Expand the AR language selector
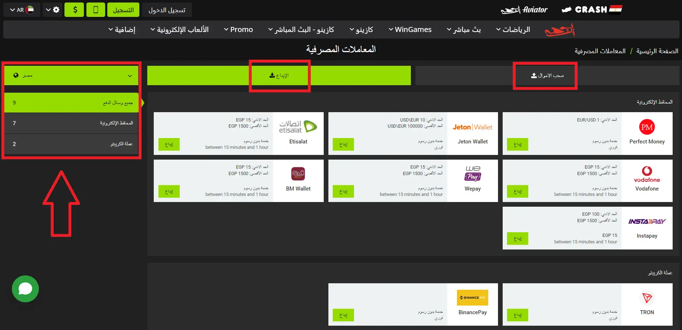 tap(21, 9)
